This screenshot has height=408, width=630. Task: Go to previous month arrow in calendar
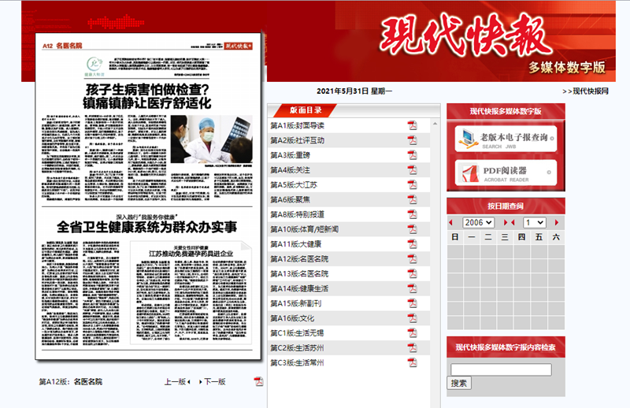(513, 222)
